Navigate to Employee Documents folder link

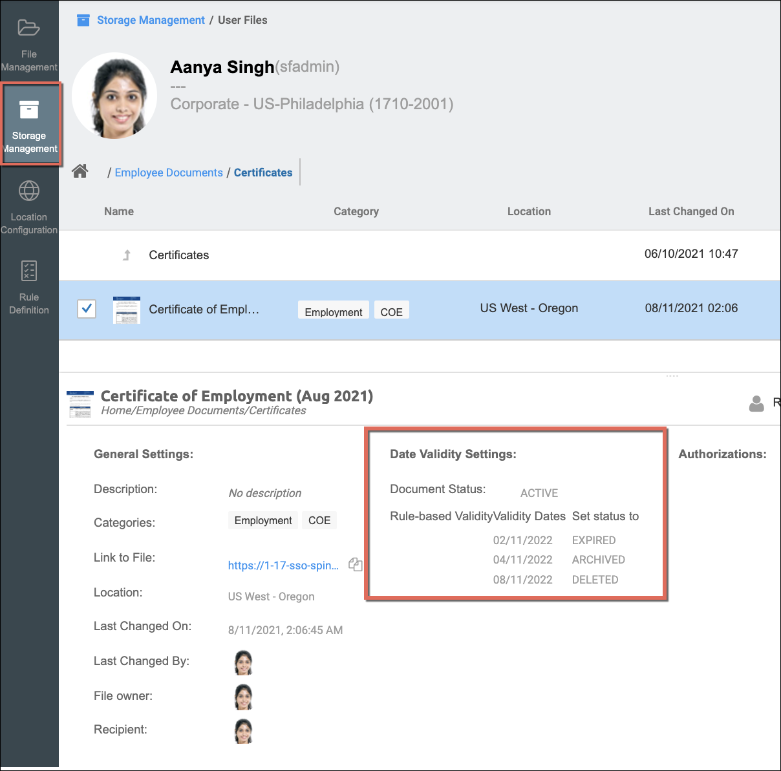(169, 173)
